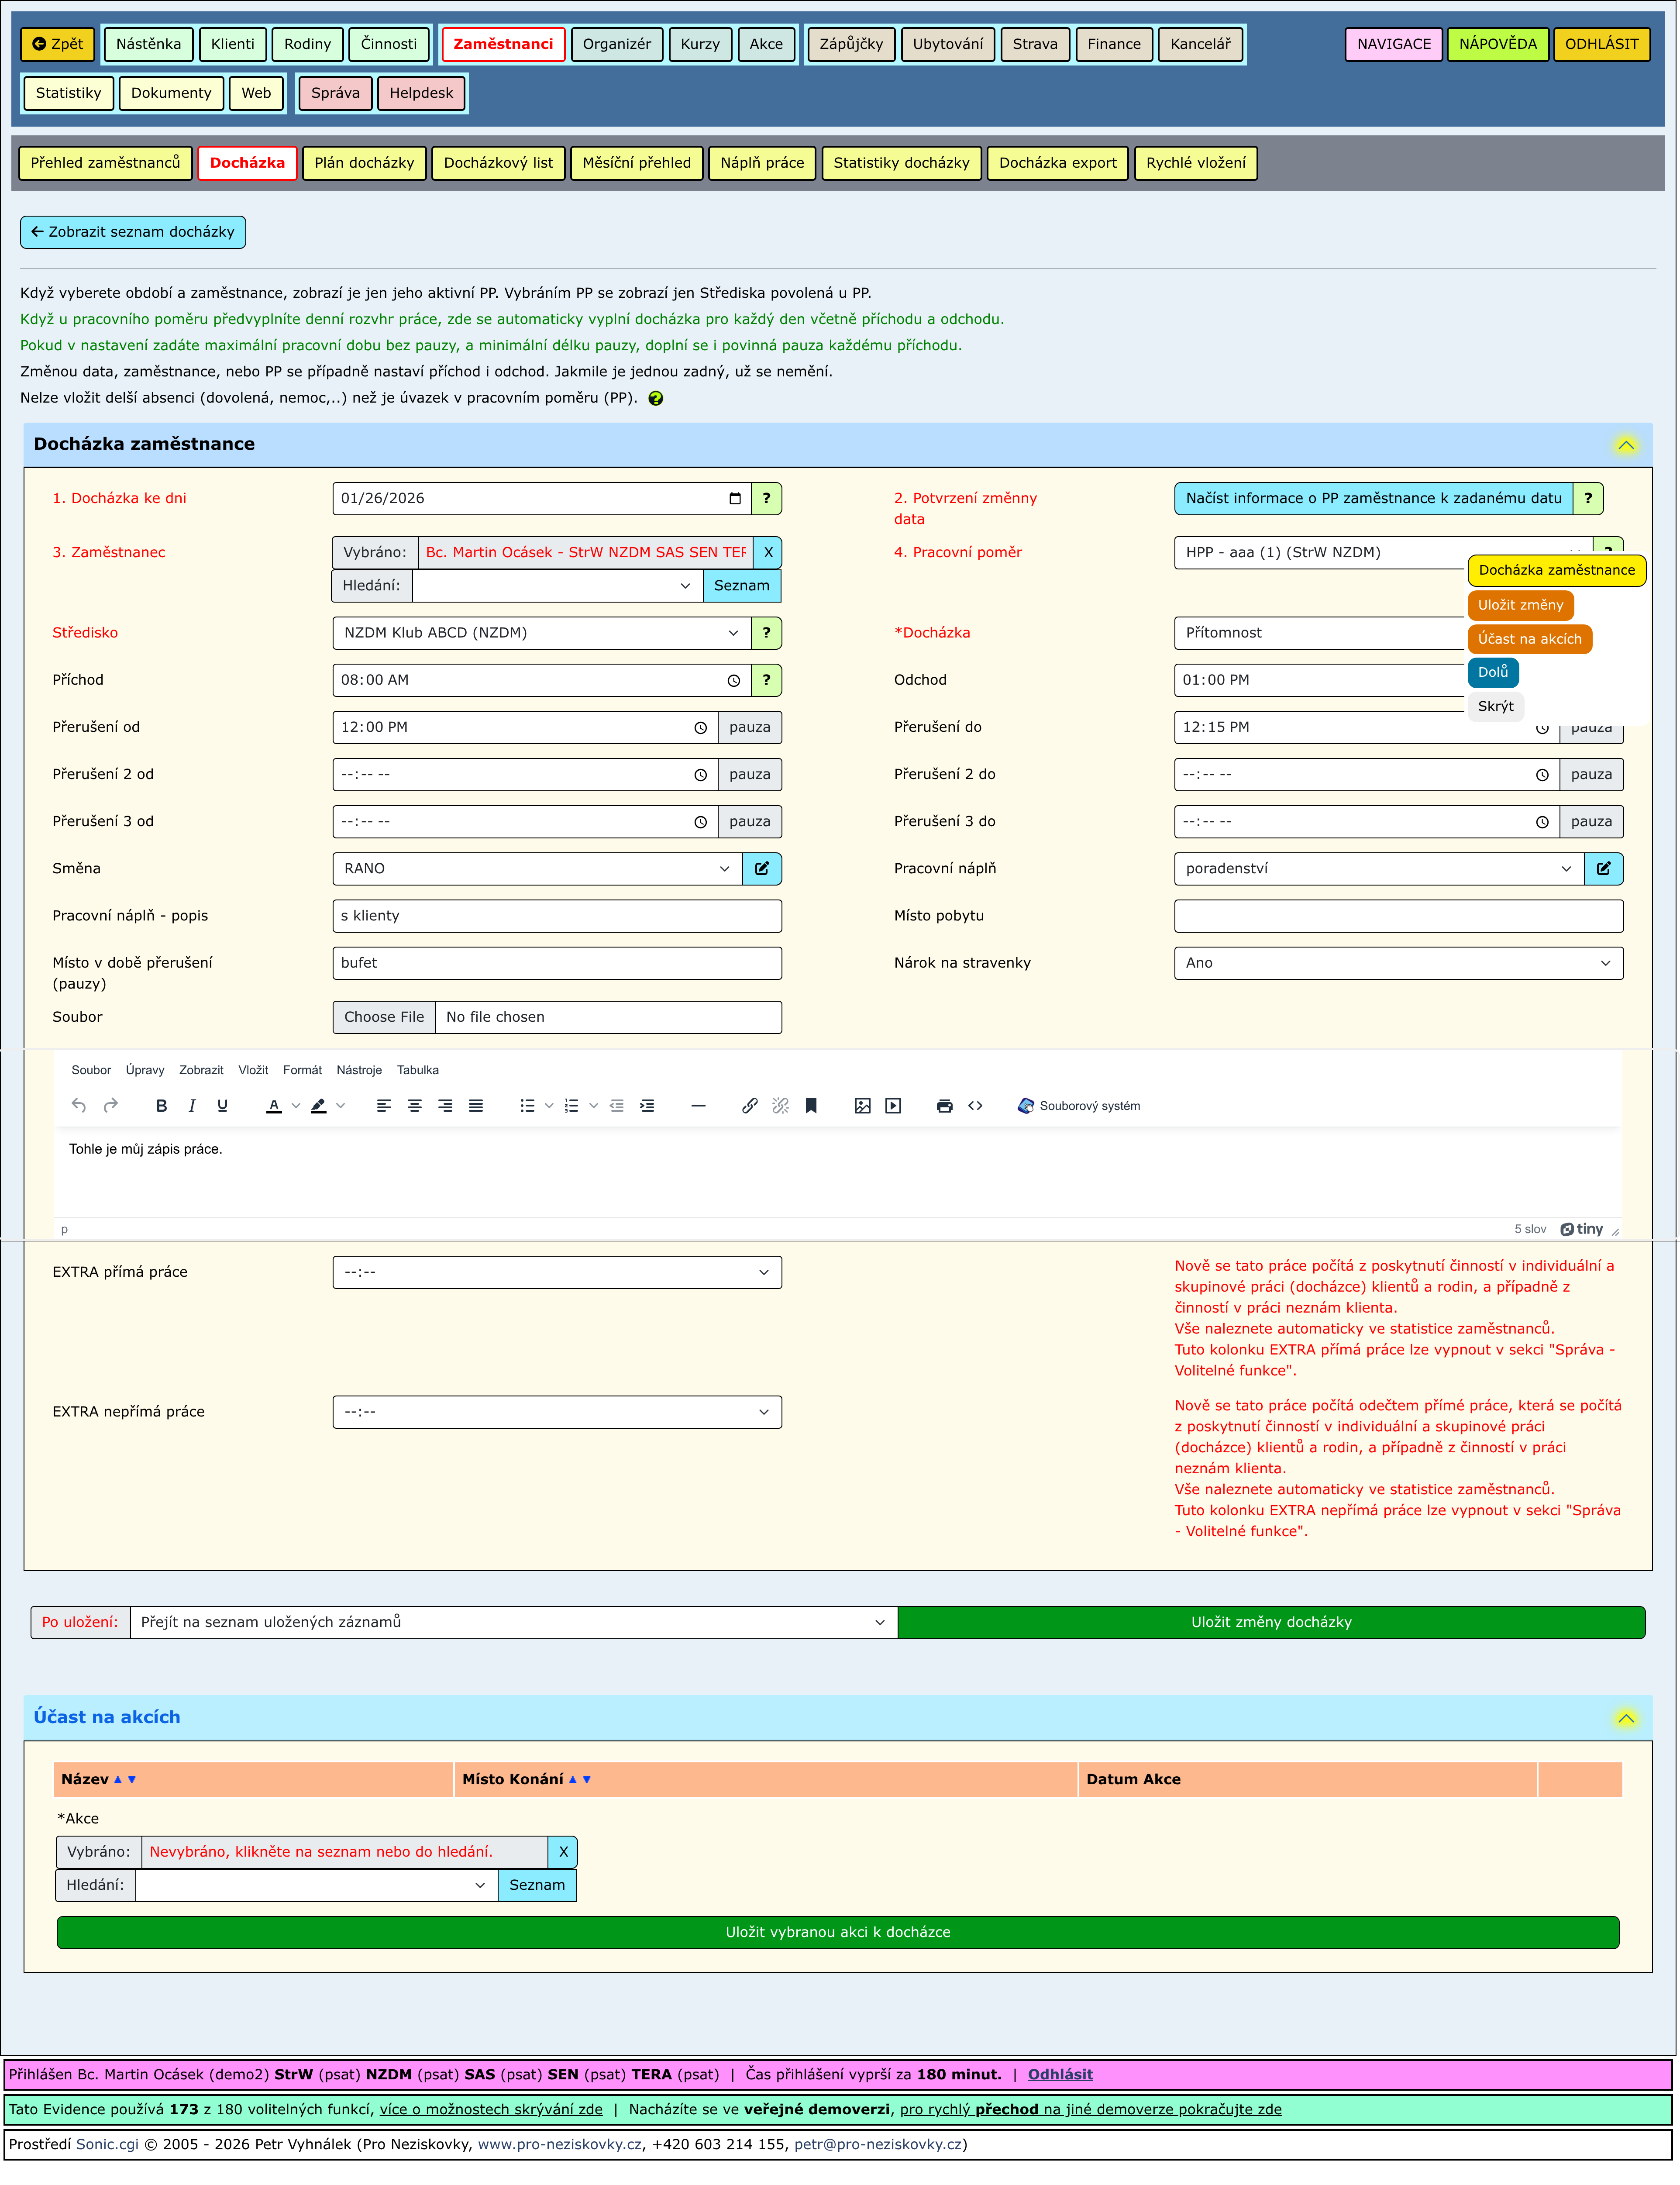Open the calendar picker in date field
Viewport: 1680px width, 2185px height.
tap(735, 498)
